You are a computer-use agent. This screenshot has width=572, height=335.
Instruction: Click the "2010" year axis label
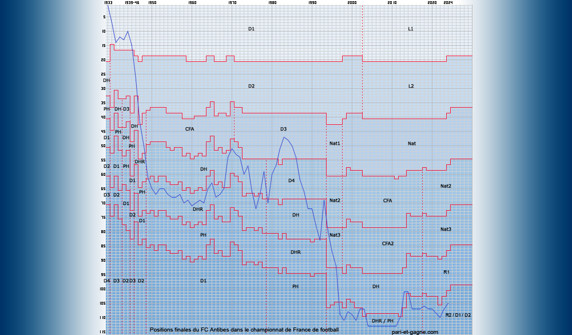pyautogui.click(x=392, y=2)
